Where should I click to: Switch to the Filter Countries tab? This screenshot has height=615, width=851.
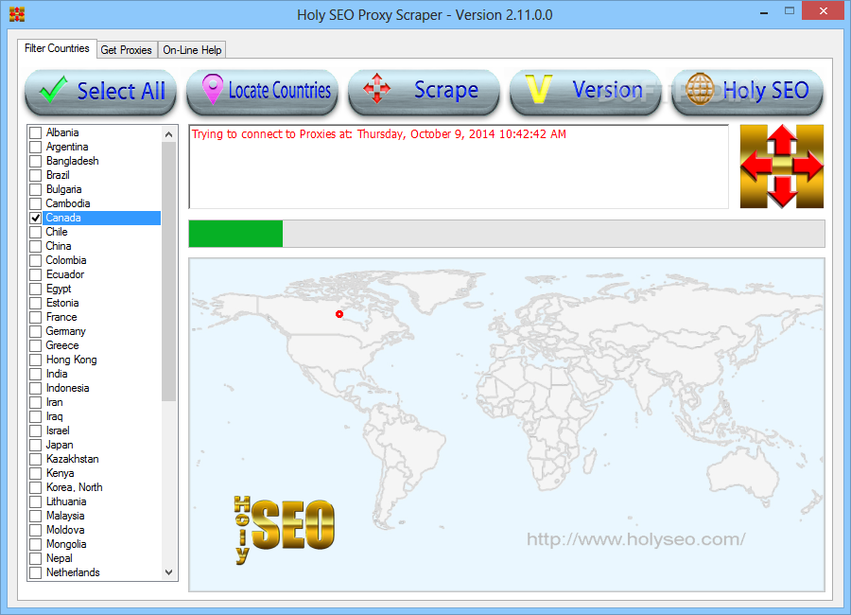point(57,48)
